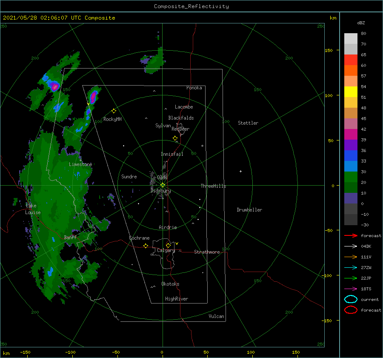383x358 pixels.
Task: Select the orange 111V arrow legend icon
Action: click(x=351, y=257)
